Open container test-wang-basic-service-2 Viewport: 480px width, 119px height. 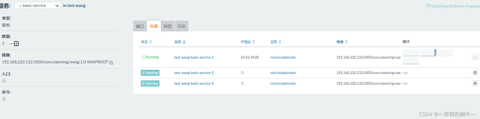194,73
